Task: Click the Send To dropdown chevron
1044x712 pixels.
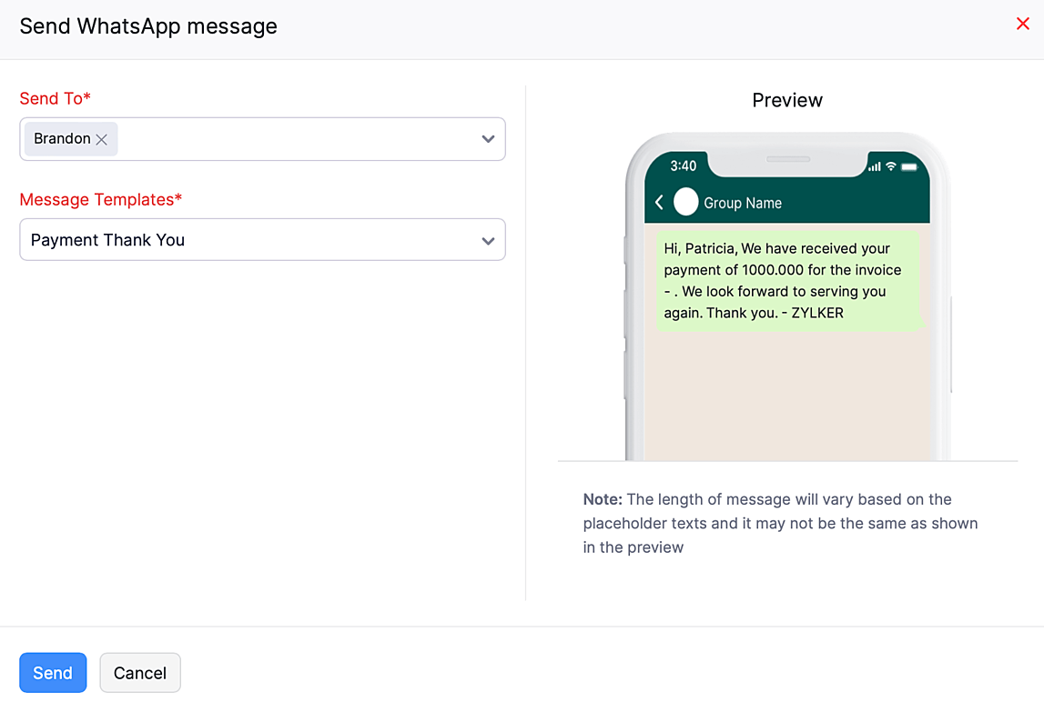Action: pyautogui.click(x=488, y=138)
